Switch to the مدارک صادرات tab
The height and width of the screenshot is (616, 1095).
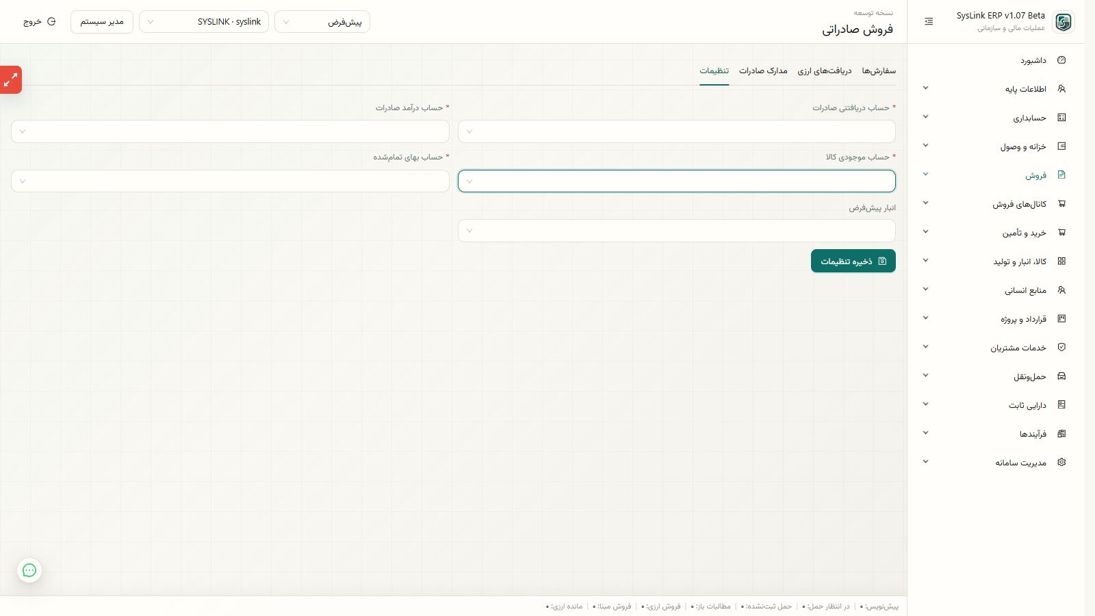(x=763, y=71)
